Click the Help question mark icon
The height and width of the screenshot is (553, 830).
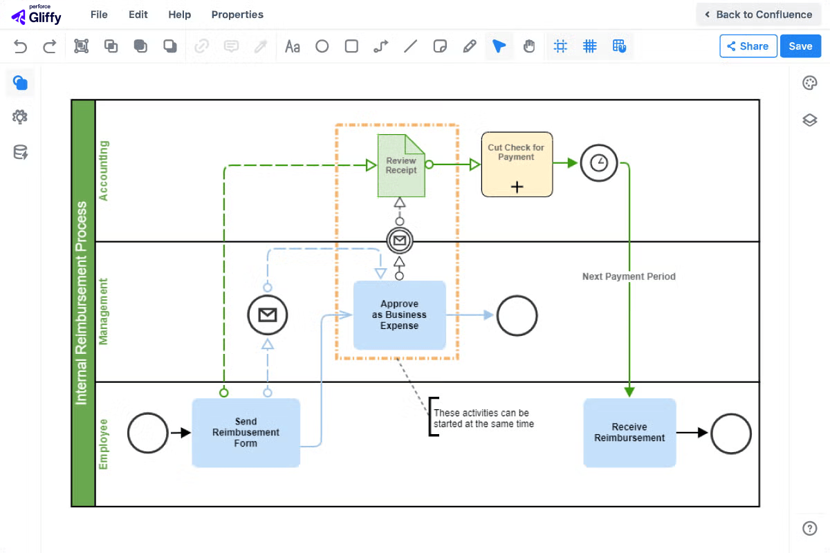tap(810, 528)
